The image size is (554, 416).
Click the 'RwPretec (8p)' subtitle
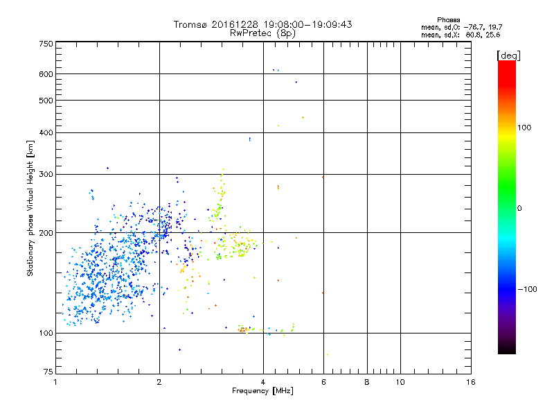click(262, 33)
